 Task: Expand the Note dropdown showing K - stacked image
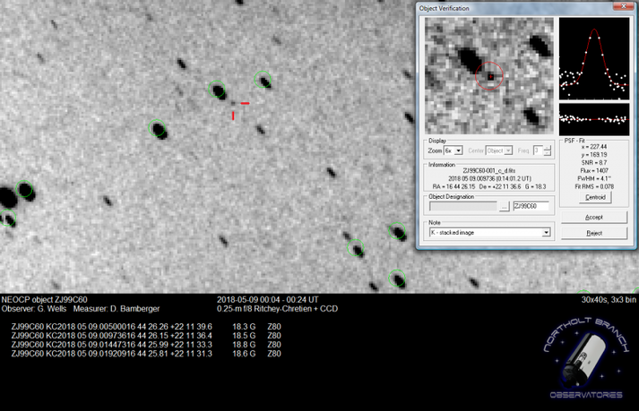546,233
